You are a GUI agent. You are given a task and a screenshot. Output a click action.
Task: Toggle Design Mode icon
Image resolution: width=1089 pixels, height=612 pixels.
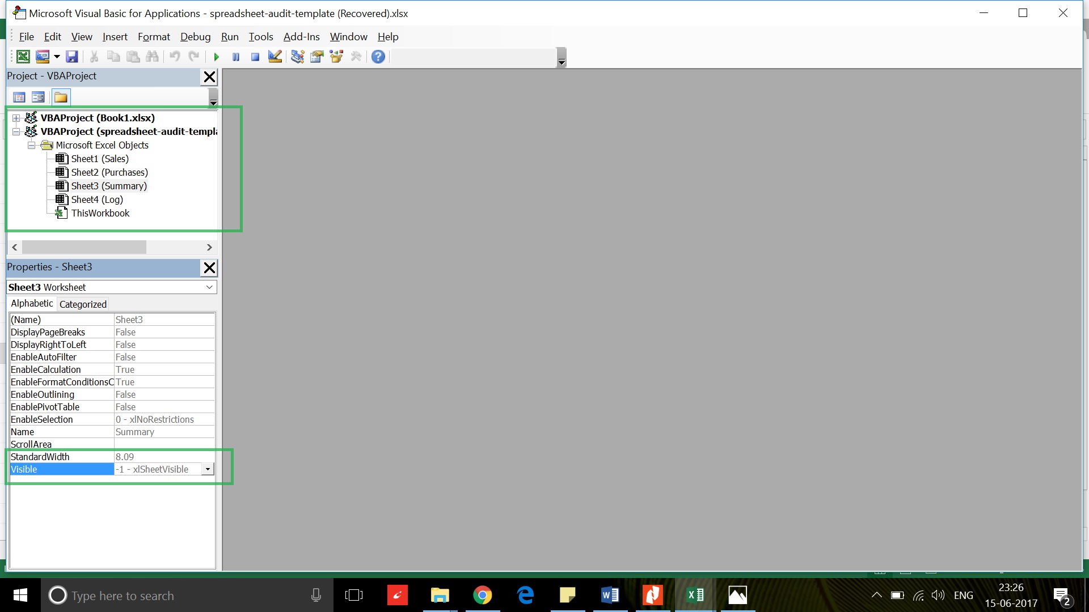pyautogui.click(x=275, y=57)
